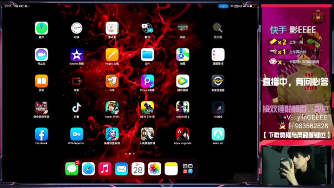Launch NEW STATE game
This screenshot has height=188, width=334.
click(x=147, y=108)
